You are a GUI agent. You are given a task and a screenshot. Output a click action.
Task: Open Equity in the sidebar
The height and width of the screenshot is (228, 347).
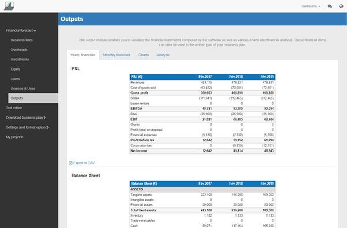click(16, 69)
